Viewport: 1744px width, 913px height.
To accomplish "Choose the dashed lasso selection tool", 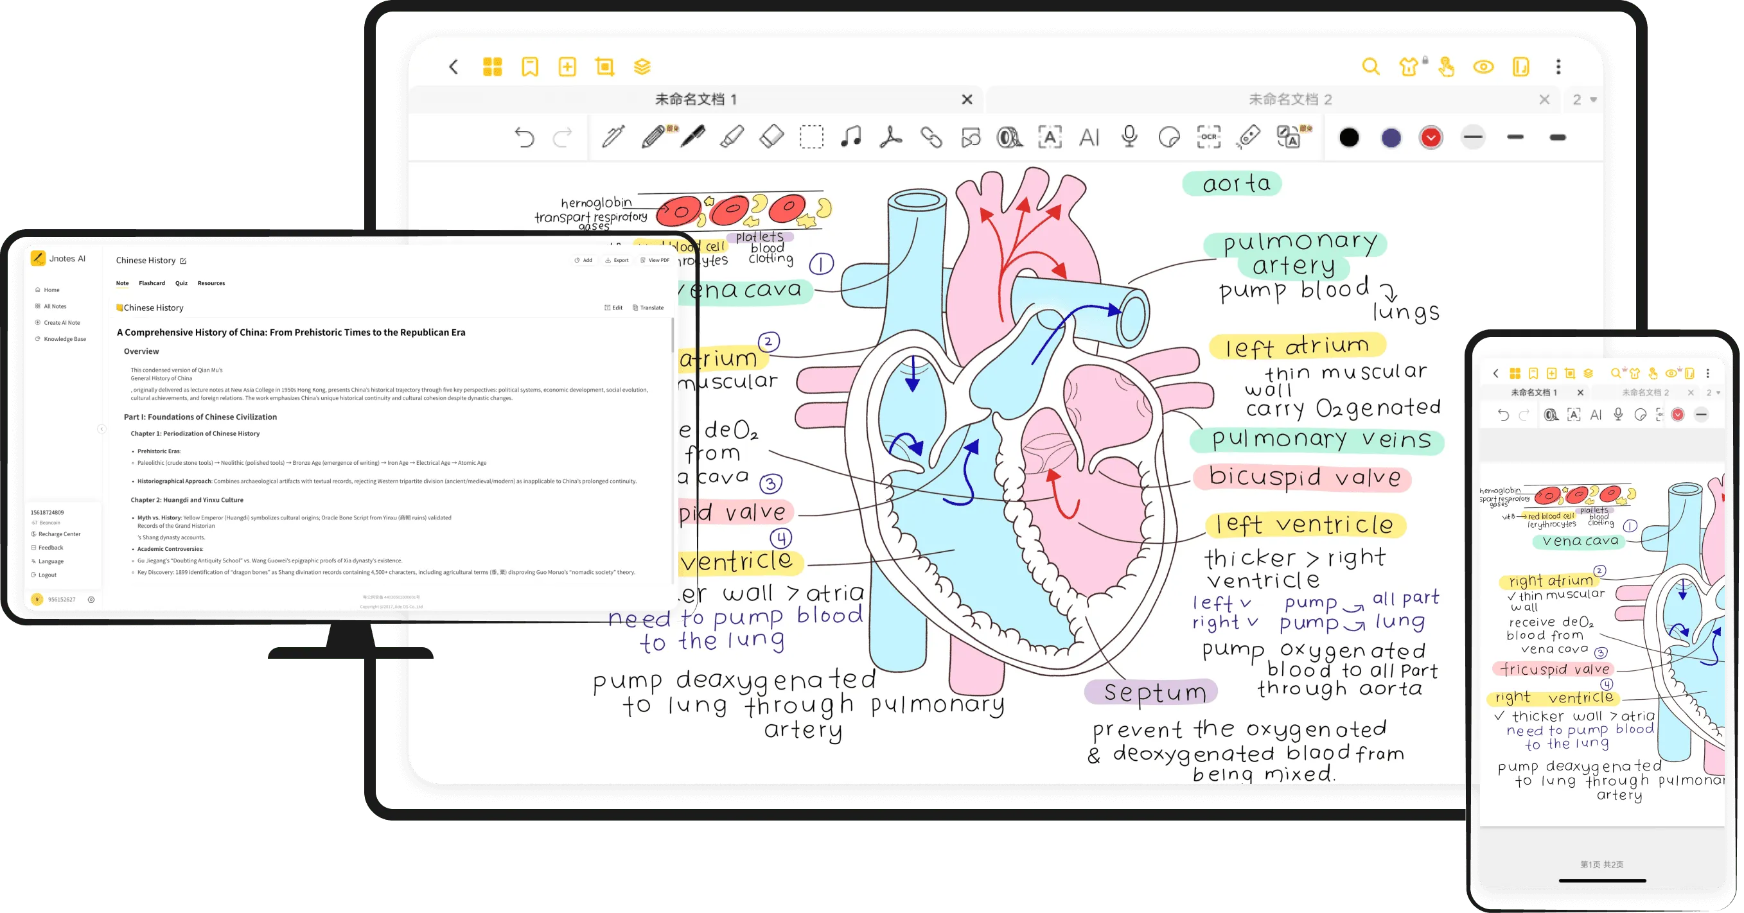I will coord(811,137).
